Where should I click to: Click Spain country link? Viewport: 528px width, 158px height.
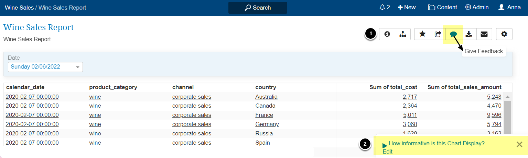click(x=262, y=143)
